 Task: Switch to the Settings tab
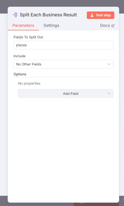51,26
